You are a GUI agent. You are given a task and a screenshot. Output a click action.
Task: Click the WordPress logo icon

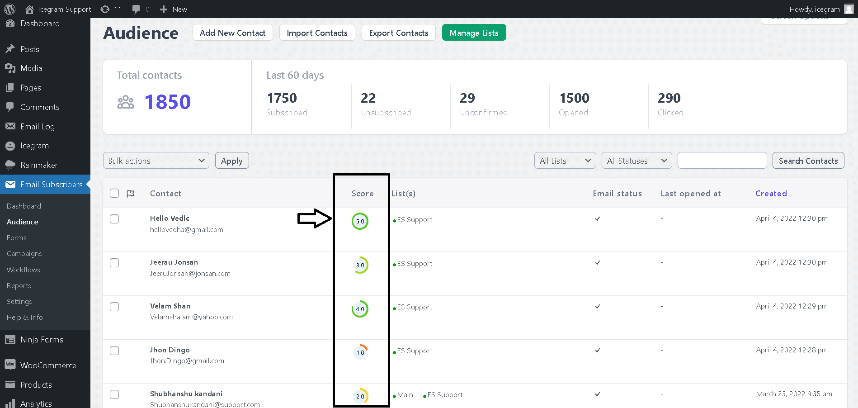[9, 9]
